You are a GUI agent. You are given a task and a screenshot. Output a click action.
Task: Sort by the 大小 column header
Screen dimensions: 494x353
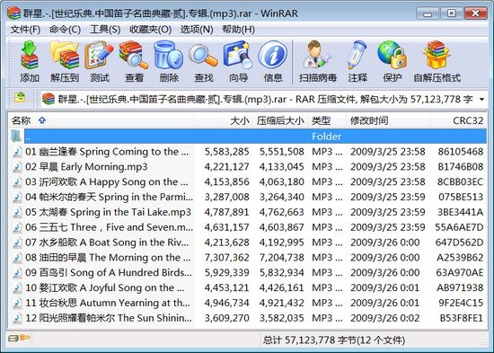coord(224,120)
